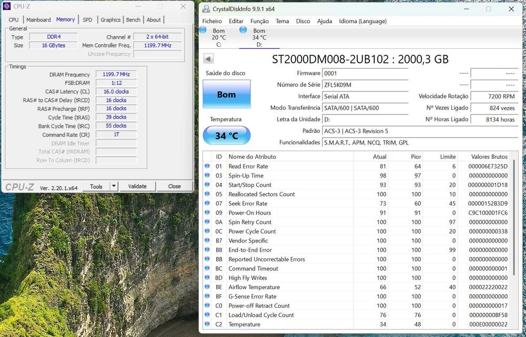Click status dot of C2 Temperature row
This screenshot has height=337, width=526.
(207, 324)
